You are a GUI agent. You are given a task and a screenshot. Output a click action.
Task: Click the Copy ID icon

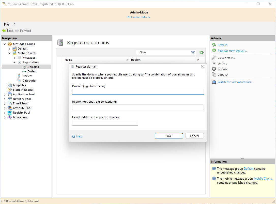click(214, 75)
